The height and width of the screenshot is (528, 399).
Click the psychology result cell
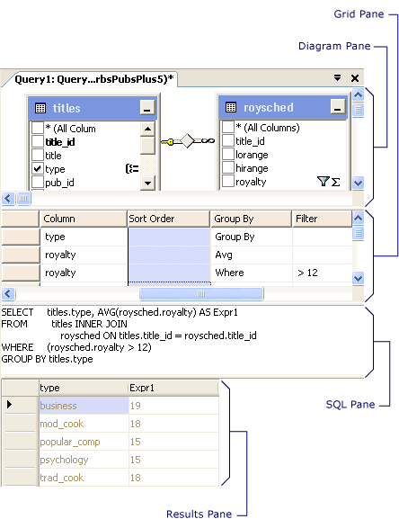tap(84, 460)
